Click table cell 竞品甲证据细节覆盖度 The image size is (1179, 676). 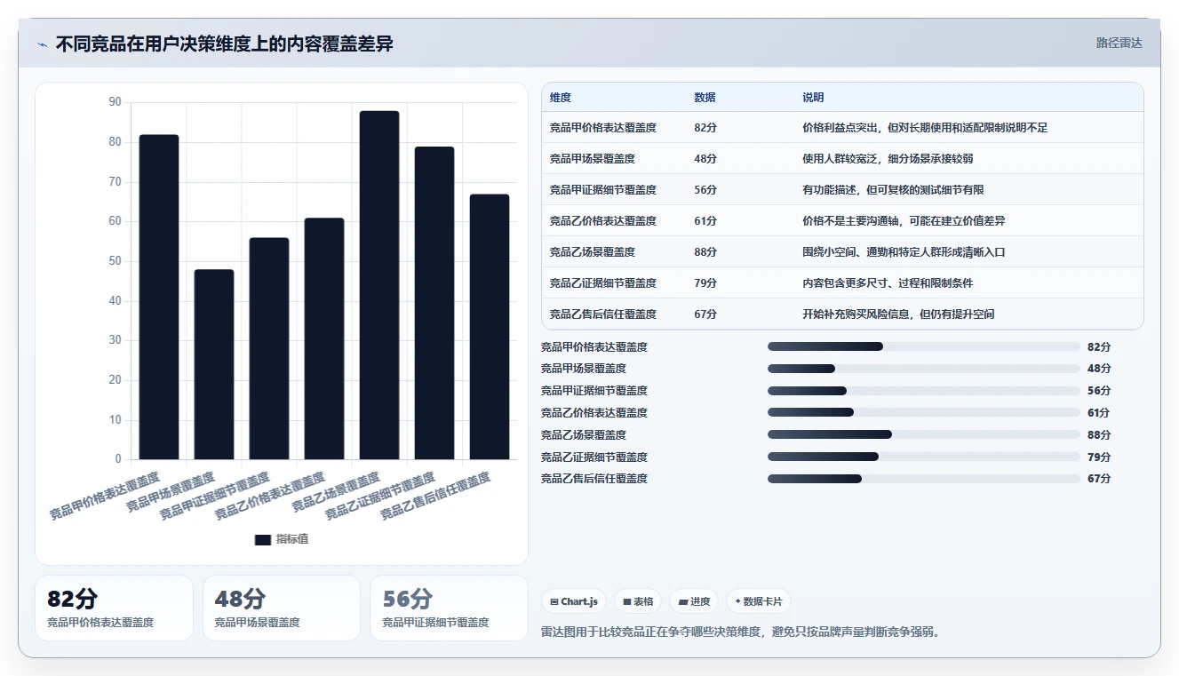pyautogui.click(x=603, y=190)
